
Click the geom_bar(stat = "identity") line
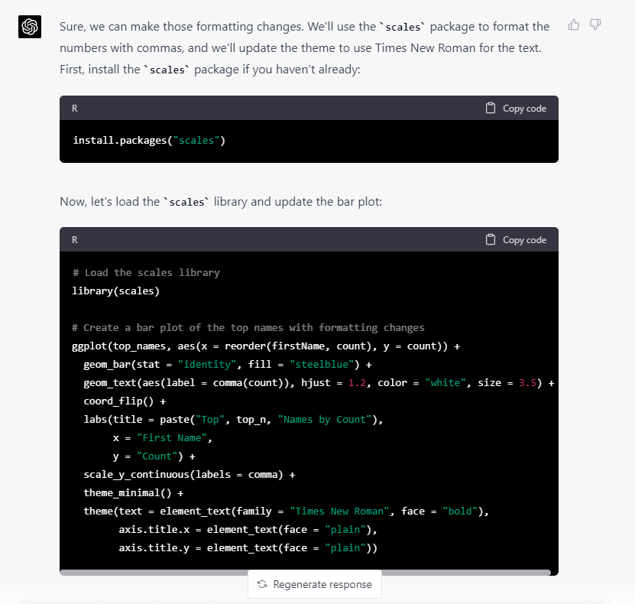228,364
